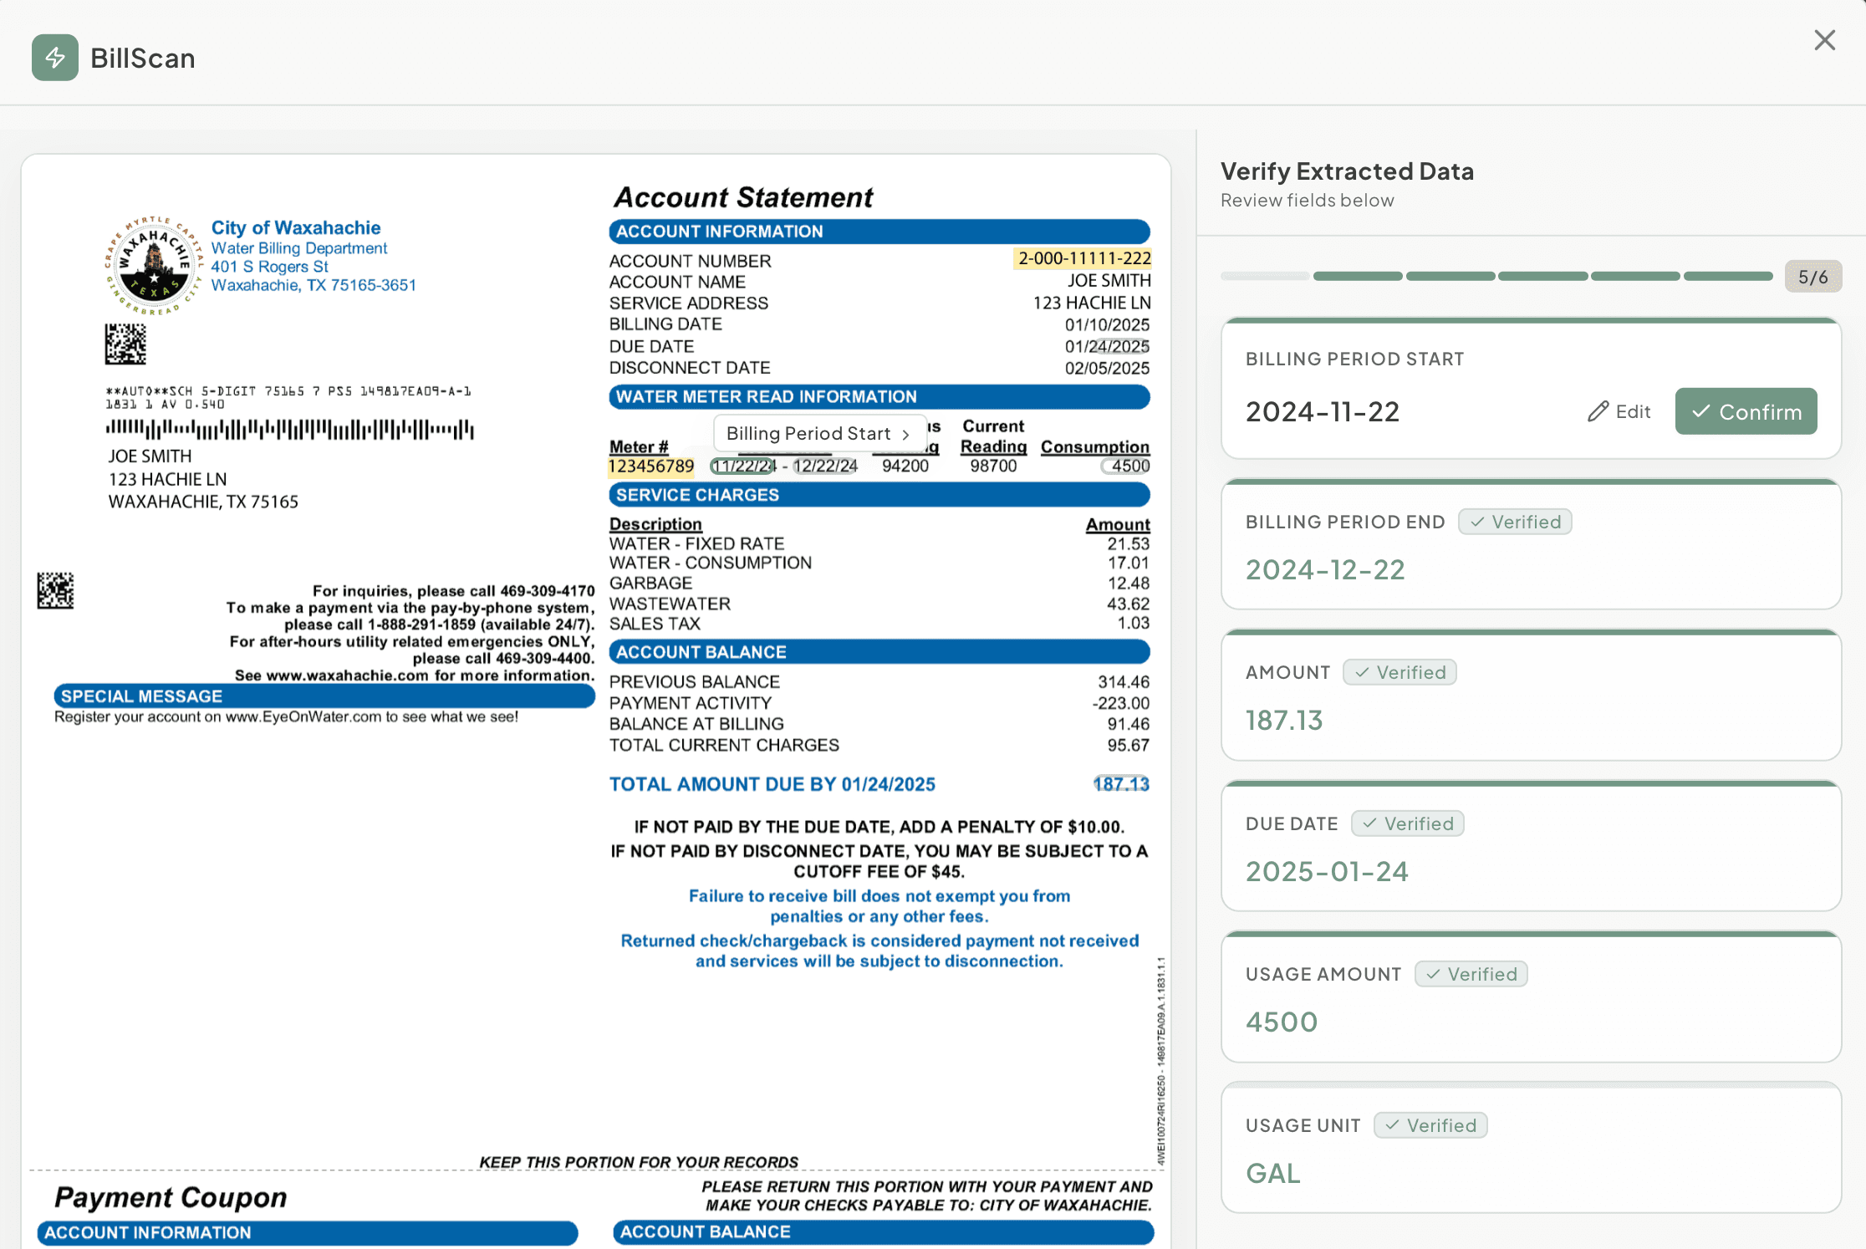
Task: Click the highlighted 187.13 total amount
Action: (x=1121, y=784)
